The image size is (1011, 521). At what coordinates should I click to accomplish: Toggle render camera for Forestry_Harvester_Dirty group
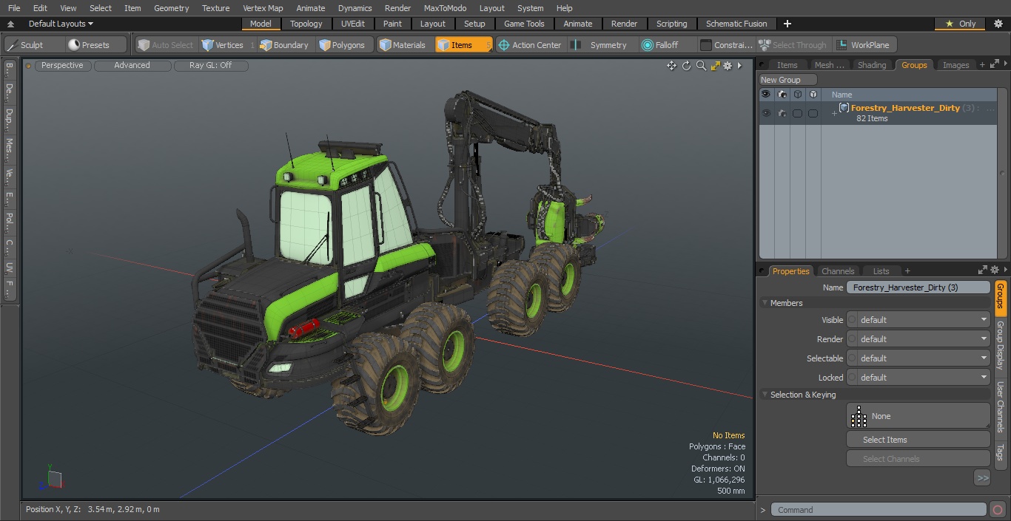point(782,113)
